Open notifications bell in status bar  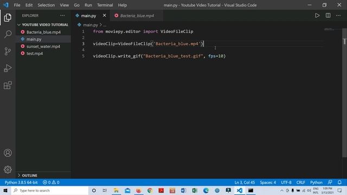(339, 183)
